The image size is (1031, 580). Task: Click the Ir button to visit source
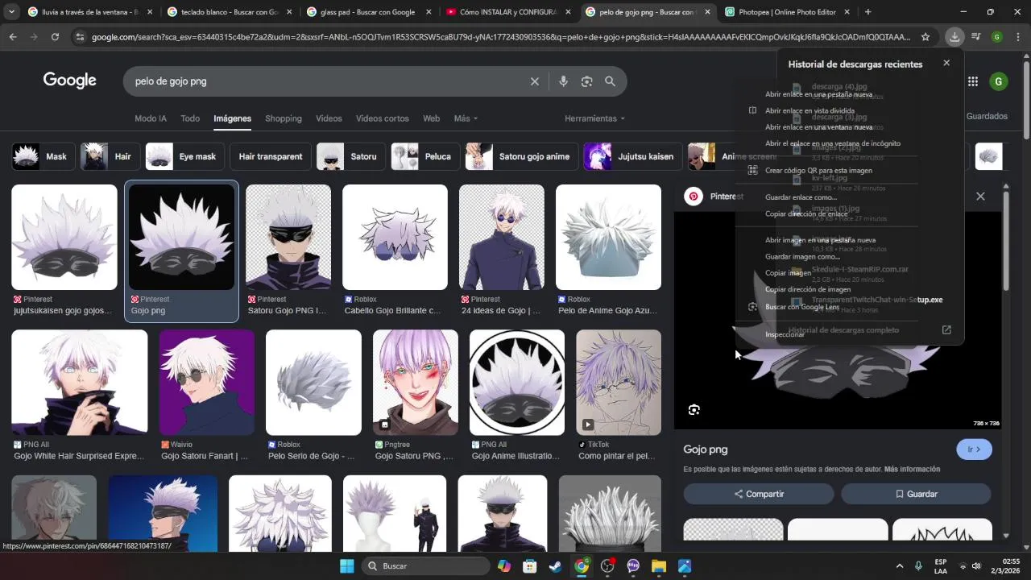click(x=975, y=449)
